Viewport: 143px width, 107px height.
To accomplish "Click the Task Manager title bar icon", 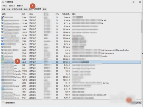I will (x=3, y=2).
